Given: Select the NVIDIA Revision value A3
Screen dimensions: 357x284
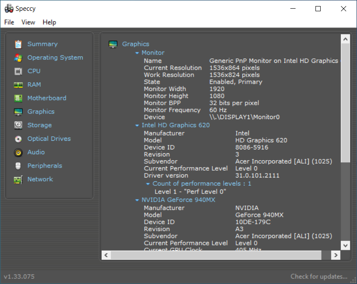Looking at the screenshot, I should click(x=239, y=229).
